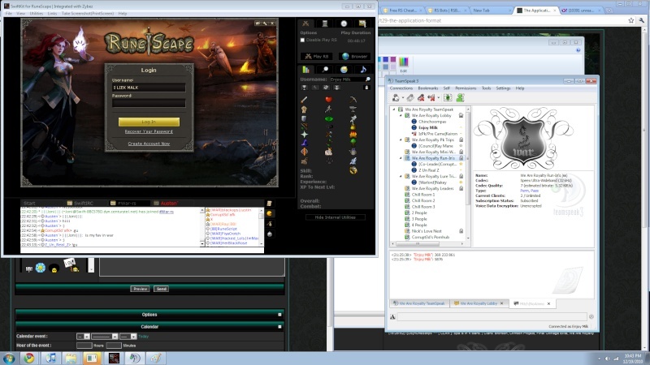650x365 pixels.
Task: Open TeamSpeak Bookmarks menu
Action: coord(428,88)
